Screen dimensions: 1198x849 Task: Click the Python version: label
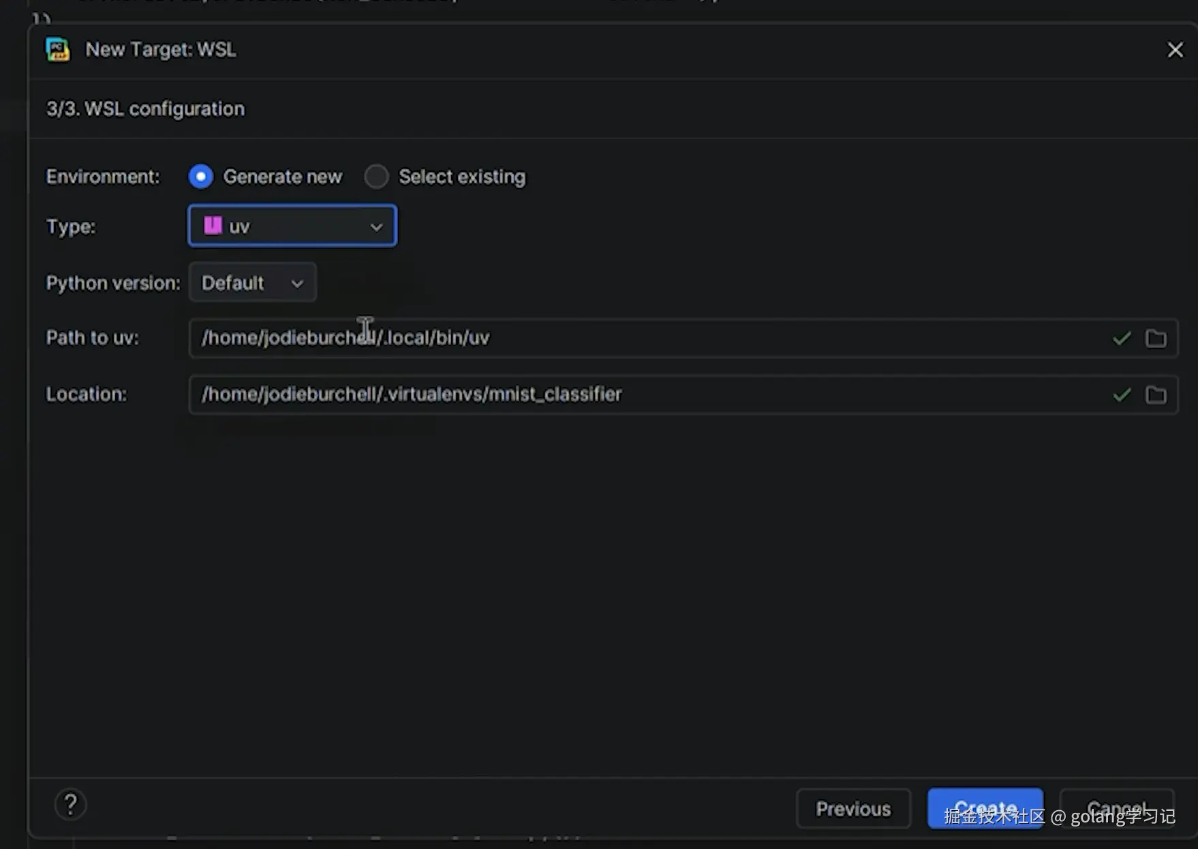(113, 283)
